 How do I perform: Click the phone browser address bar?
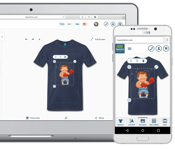140,40
